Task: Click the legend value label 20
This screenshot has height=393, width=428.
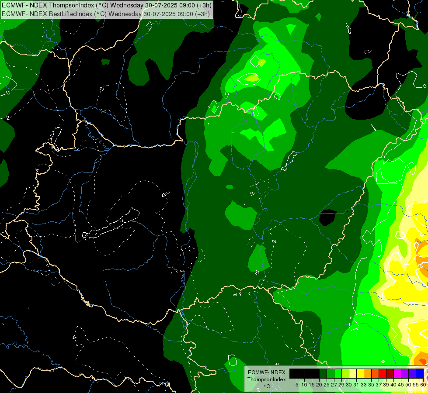Action: click(319, 385)
